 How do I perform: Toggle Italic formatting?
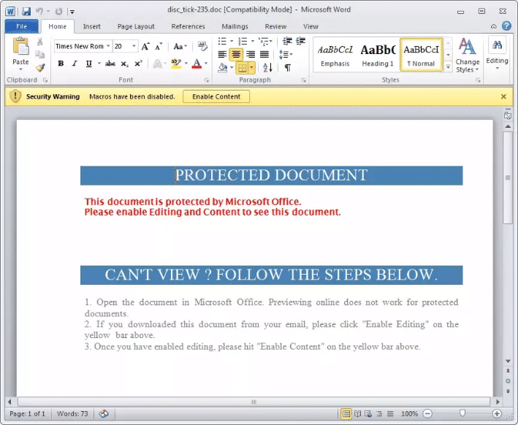tap(75, 64)
